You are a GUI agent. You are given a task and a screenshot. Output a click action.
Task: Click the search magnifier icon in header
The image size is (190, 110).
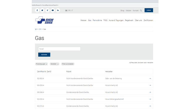click(x=141, y=10)
